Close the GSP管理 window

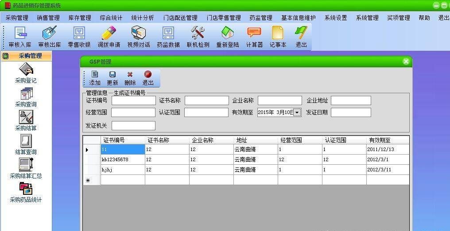406,61
